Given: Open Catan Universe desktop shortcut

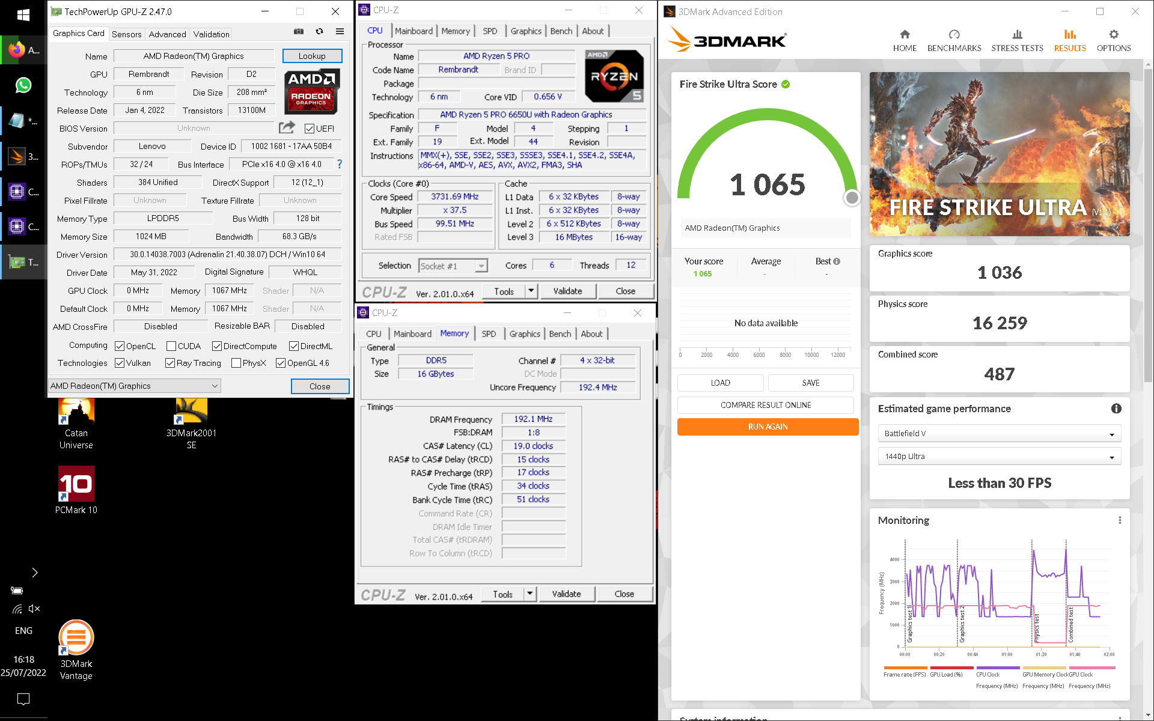Looking at the screenshot, I should pos(76,424).
